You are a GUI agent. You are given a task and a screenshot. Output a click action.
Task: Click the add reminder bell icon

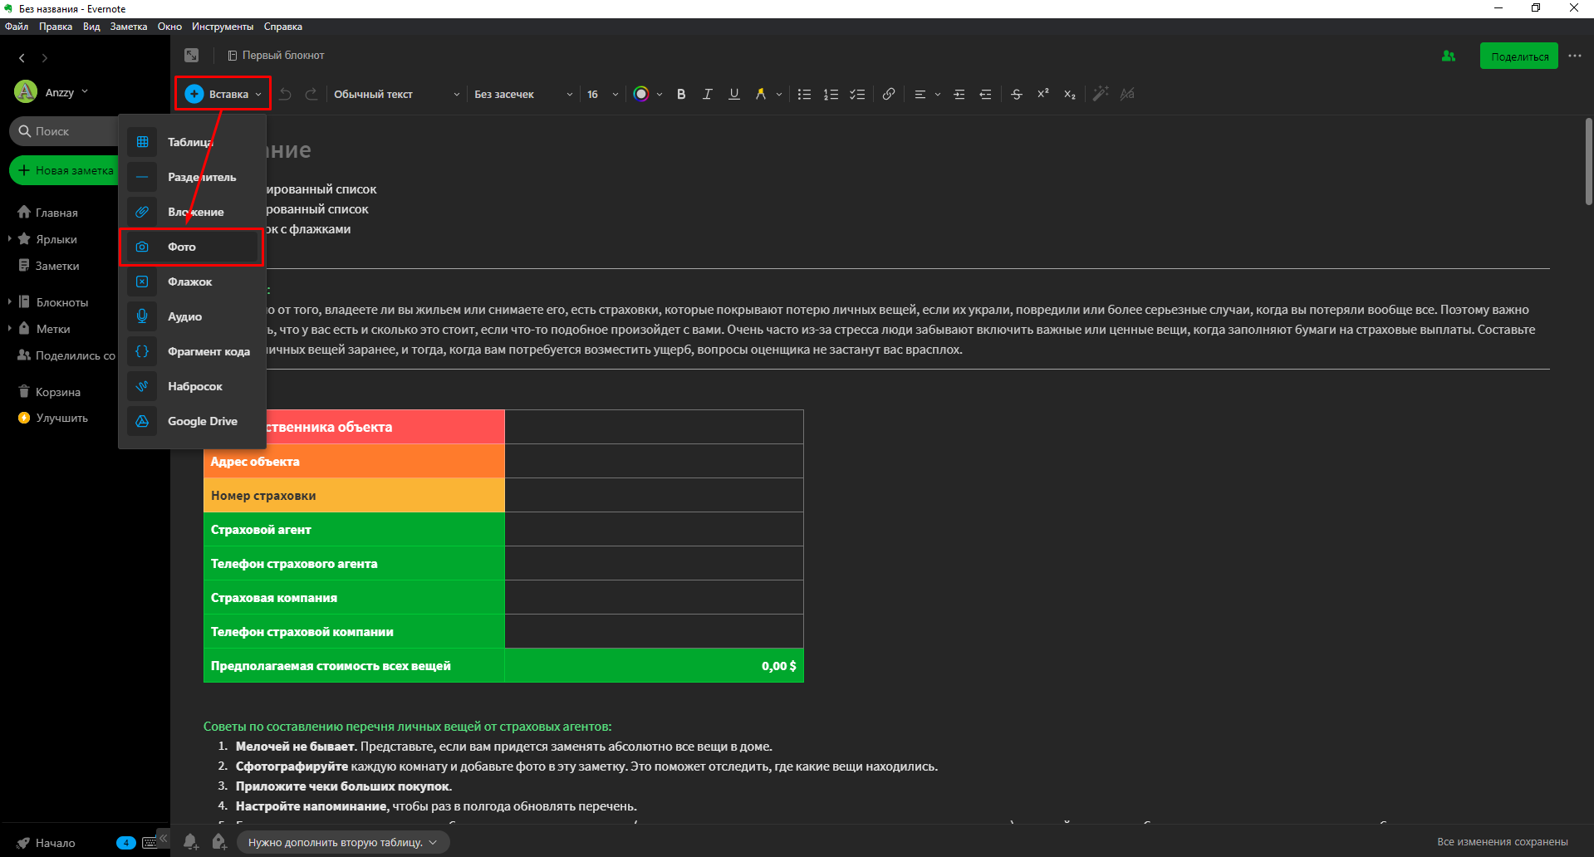pyautogui.click(x=190, y=841)
